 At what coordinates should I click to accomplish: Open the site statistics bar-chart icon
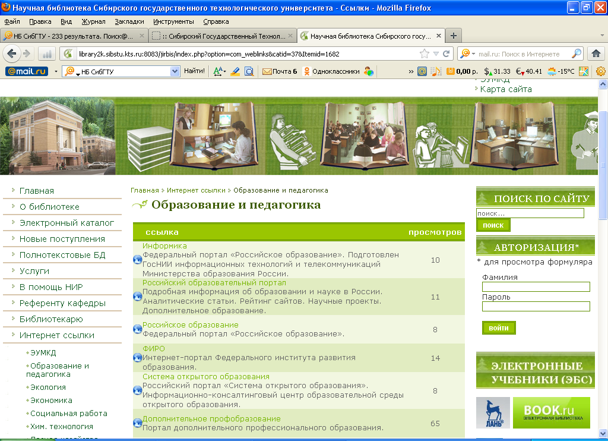[x=47, y=54]
